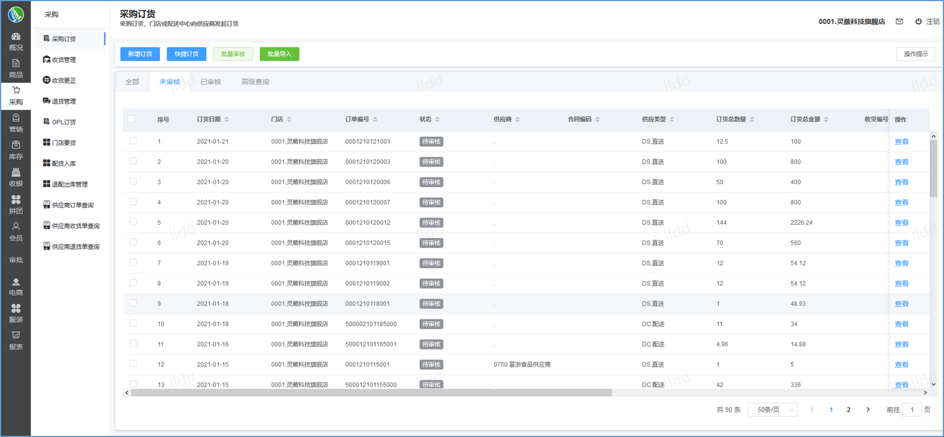This screenshot has width=944, height=437.
Task: Sort by 订货日期 column arrows
Action: point(227,119)
